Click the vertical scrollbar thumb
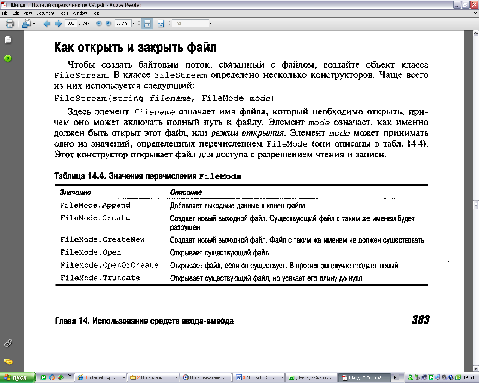This screenshot has height=383, width=479. (476, 205)
